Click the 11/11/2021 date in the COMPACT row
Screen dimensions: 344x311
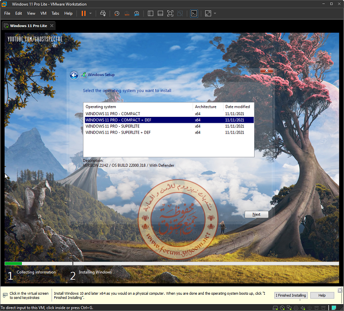pos(234,114)
